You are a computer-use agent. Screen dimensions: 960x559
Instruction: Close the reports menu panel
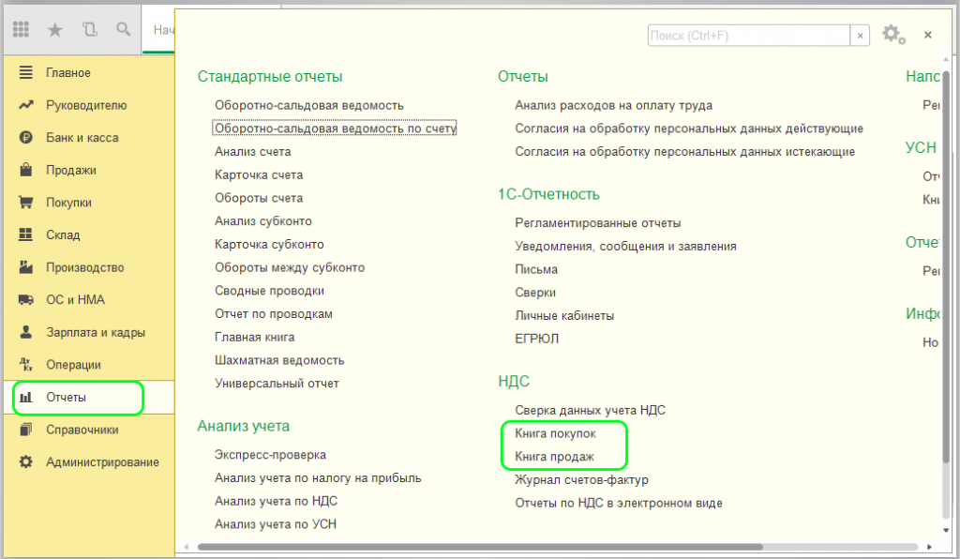(x=927, y=35)
